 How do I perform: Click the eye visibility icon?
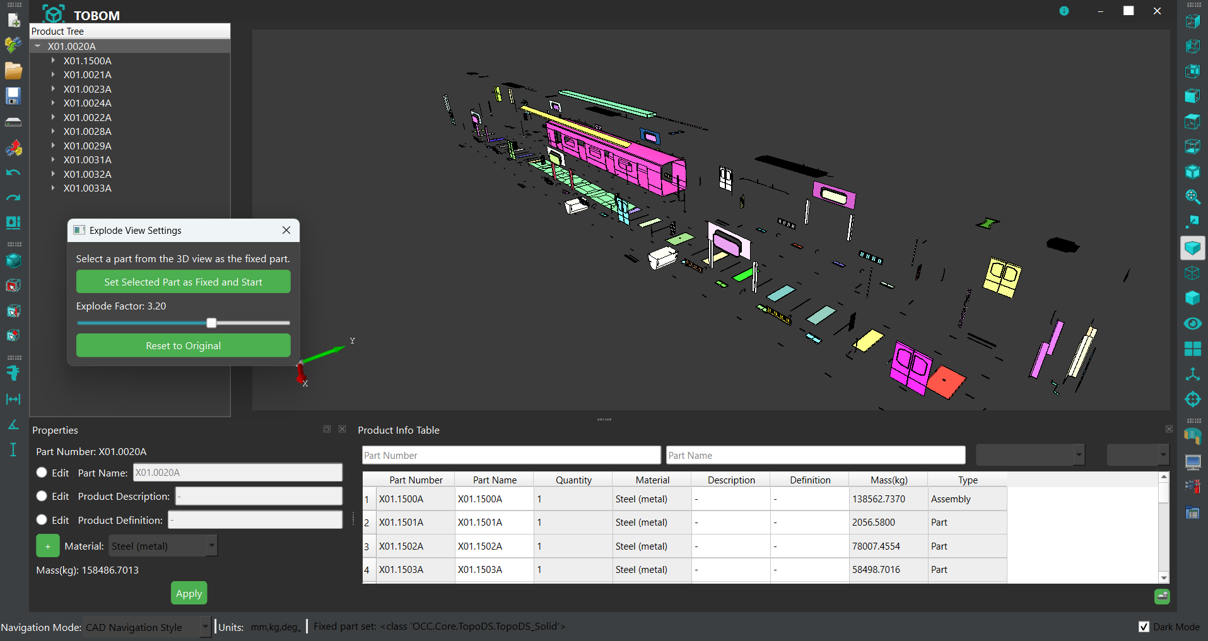[1192, 323]
